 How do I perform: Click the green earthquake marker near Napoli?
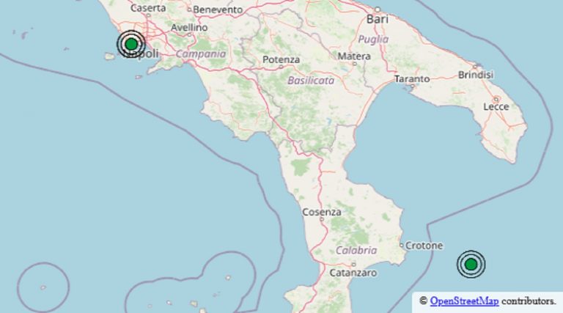[131, 44]
